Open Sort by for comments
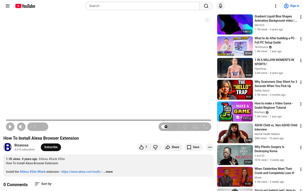This screenshot has height=191, width=306. tap(43, 184)
